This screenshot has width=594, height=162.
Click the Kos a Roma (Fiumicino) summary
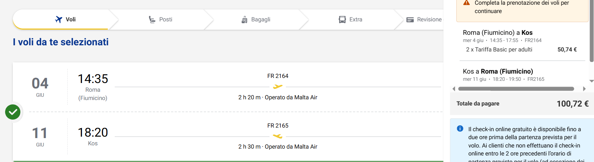pos(498,71)
